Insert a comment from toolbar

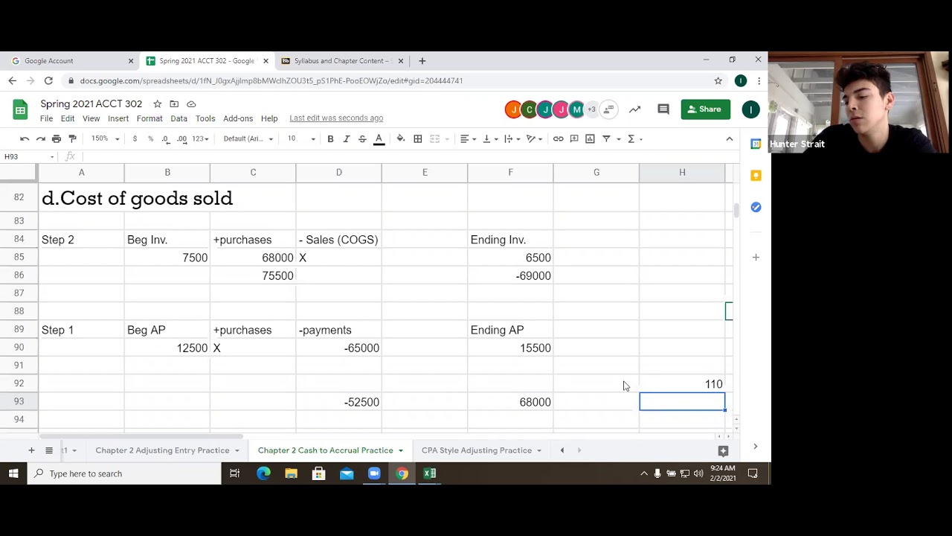574,138
